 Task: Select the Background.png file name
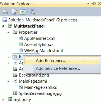coord(34,75)
